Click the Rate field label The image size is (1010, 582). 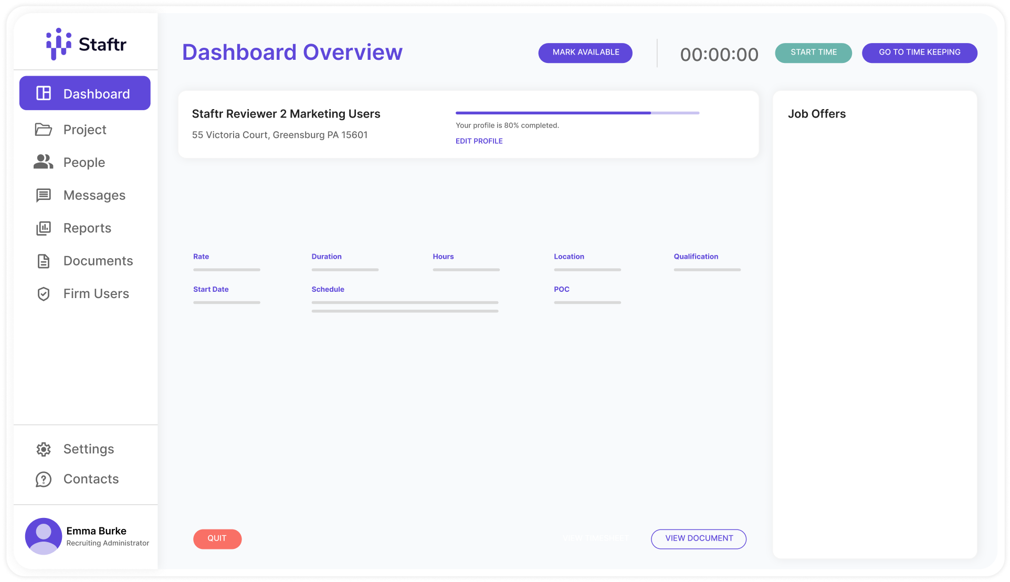pyautogui.click(x=201, y=257)
